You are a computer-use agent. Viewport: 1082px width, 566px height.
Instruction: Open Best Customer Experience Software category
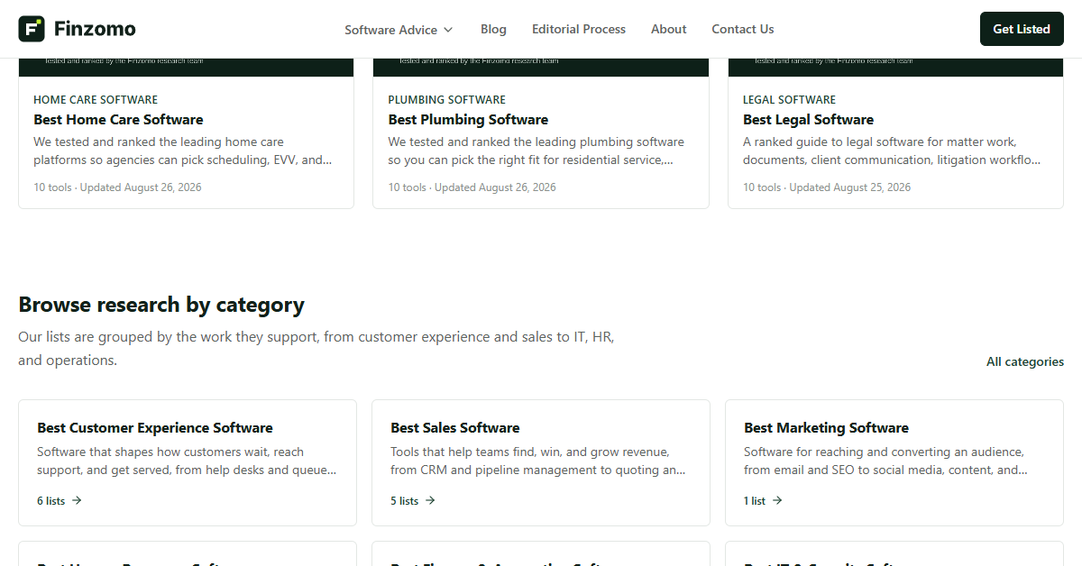point(155,427)
